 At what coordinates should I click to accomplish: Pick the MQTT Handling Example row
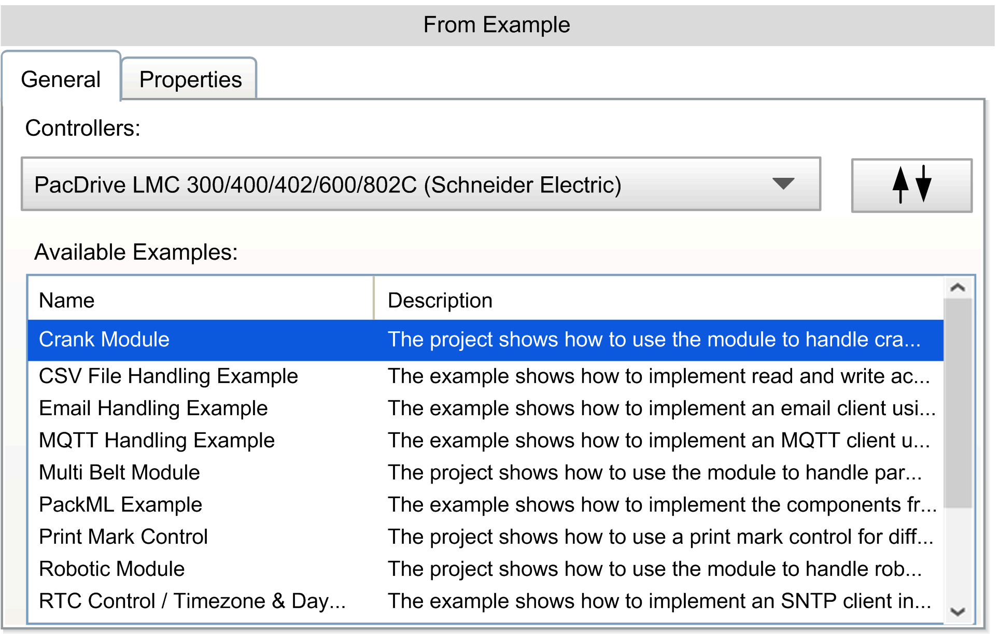coord(157,440)
